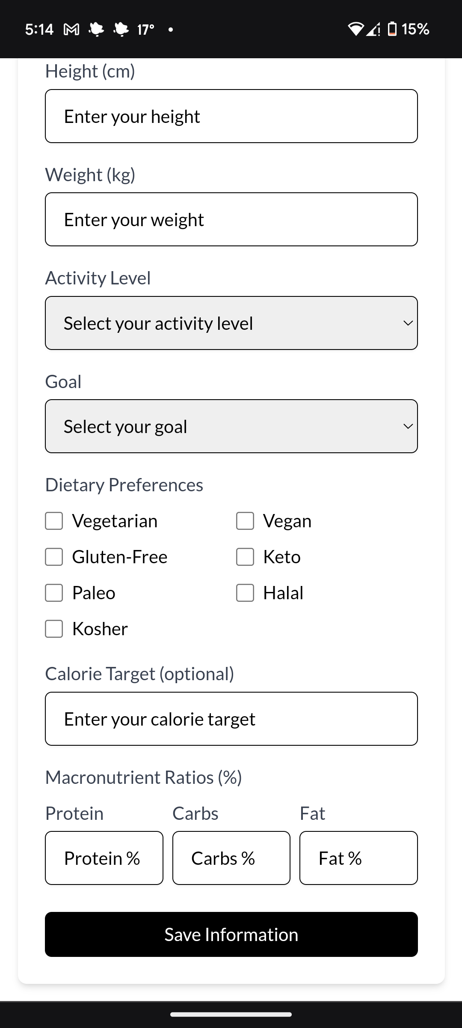Check the Halal option
The image size is (462, 1028).
tap(245, 593)
